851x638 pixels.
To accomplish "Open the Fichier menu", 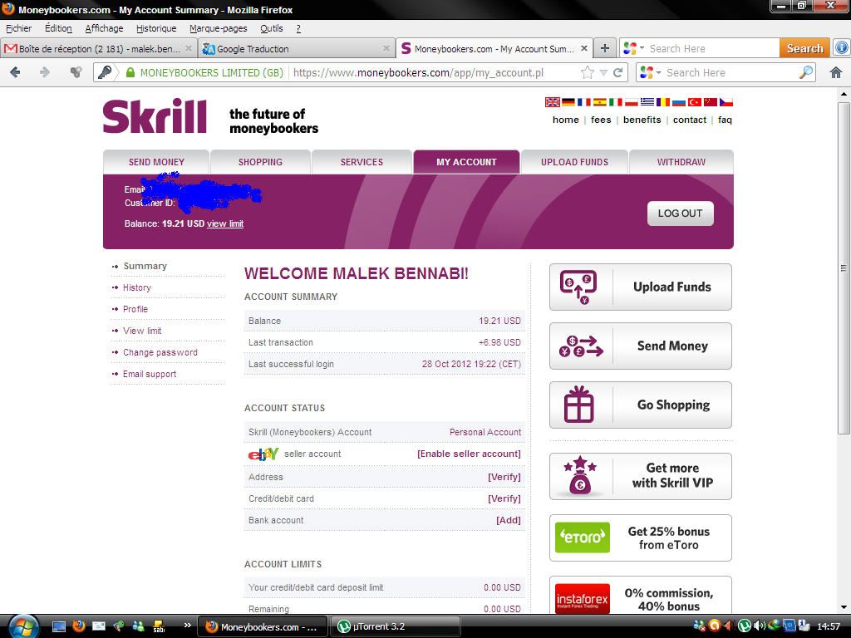I will tap(18, 28).
